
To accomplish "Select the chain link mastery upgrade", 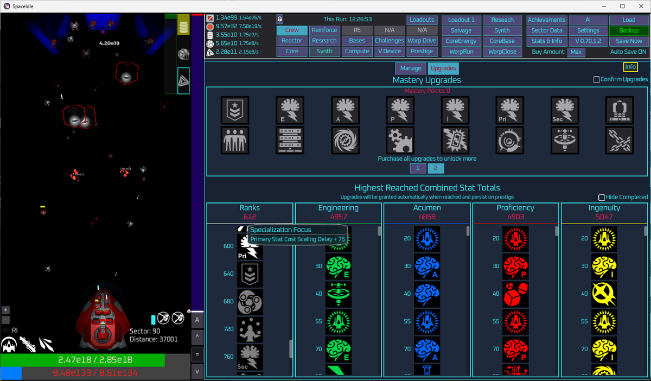I will [x=620, y=140].
